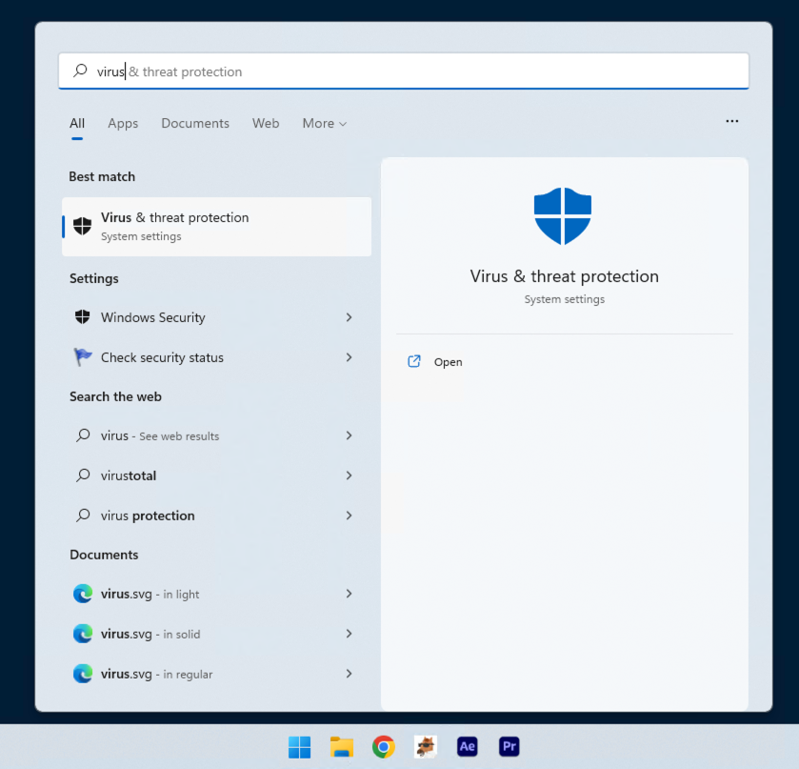This screenshot has height=769, width=799.
Task: Launch Adobe Premiere Pro from taskbar
Action: [509, 746]
